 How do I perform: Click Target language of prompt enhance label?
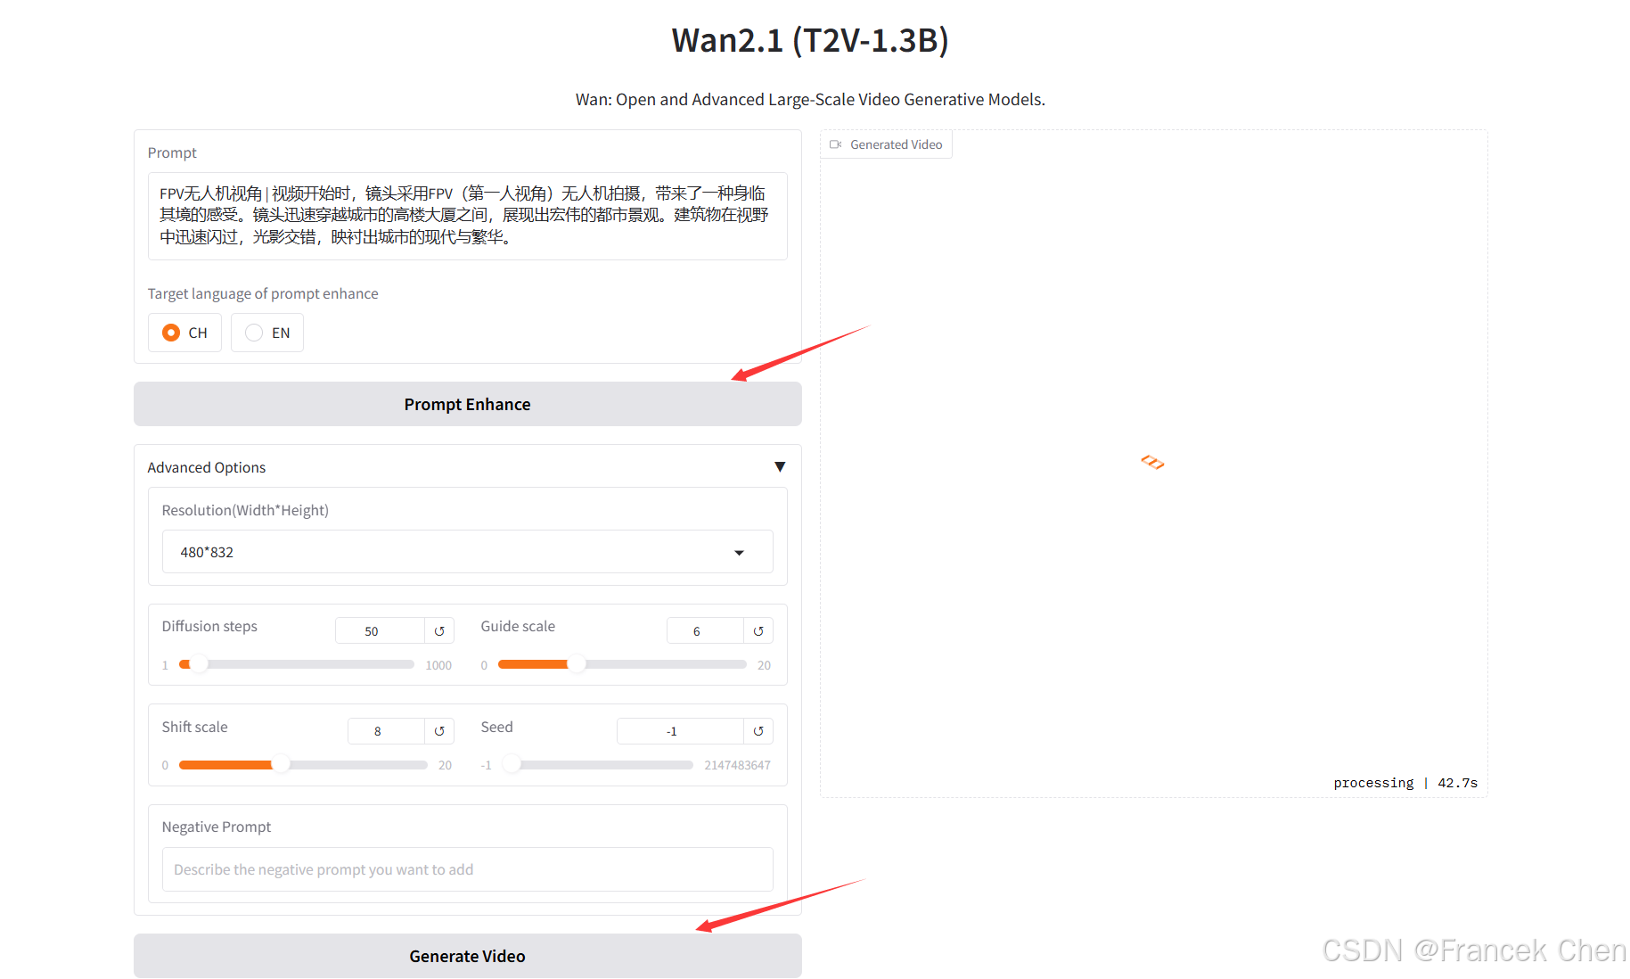coord(263,293)
